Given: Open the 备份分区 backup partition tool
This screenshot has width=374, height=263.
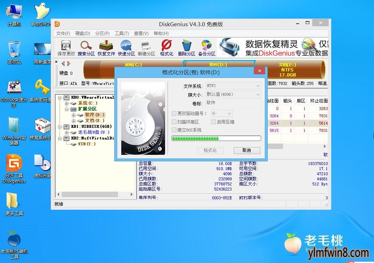Looking at the screenshot, I should [207, 48].
